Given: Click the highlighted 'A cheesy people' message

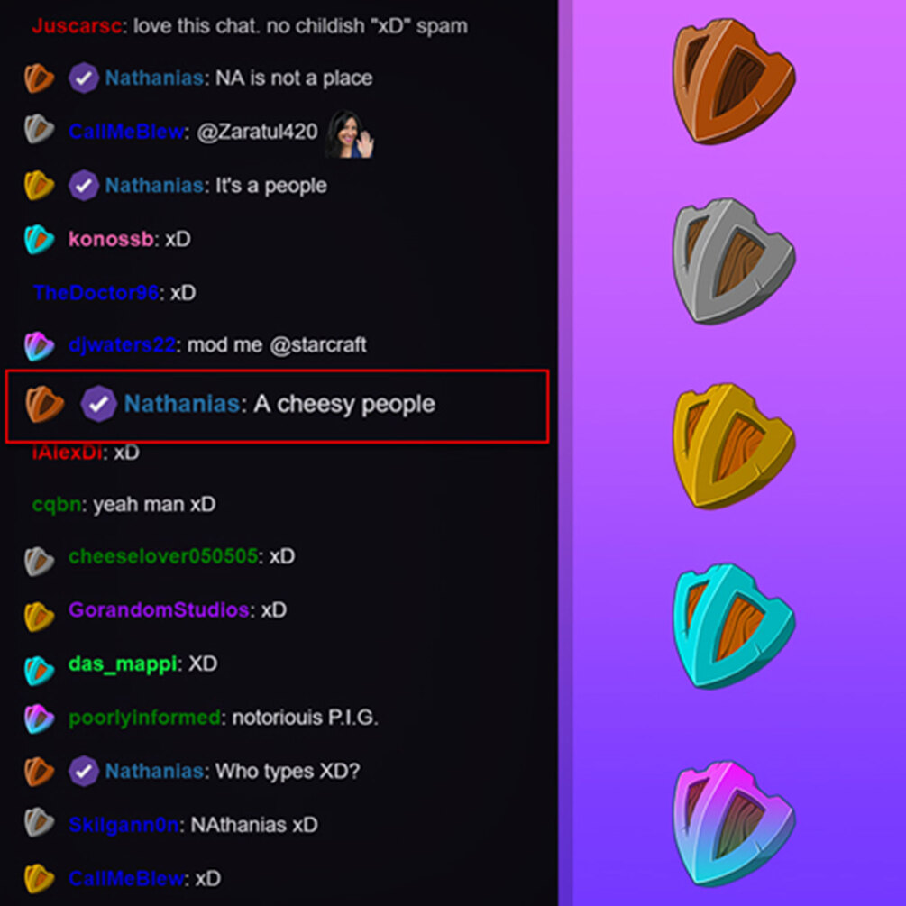Looking at the screenshot, I should click(x=277, y=407).
